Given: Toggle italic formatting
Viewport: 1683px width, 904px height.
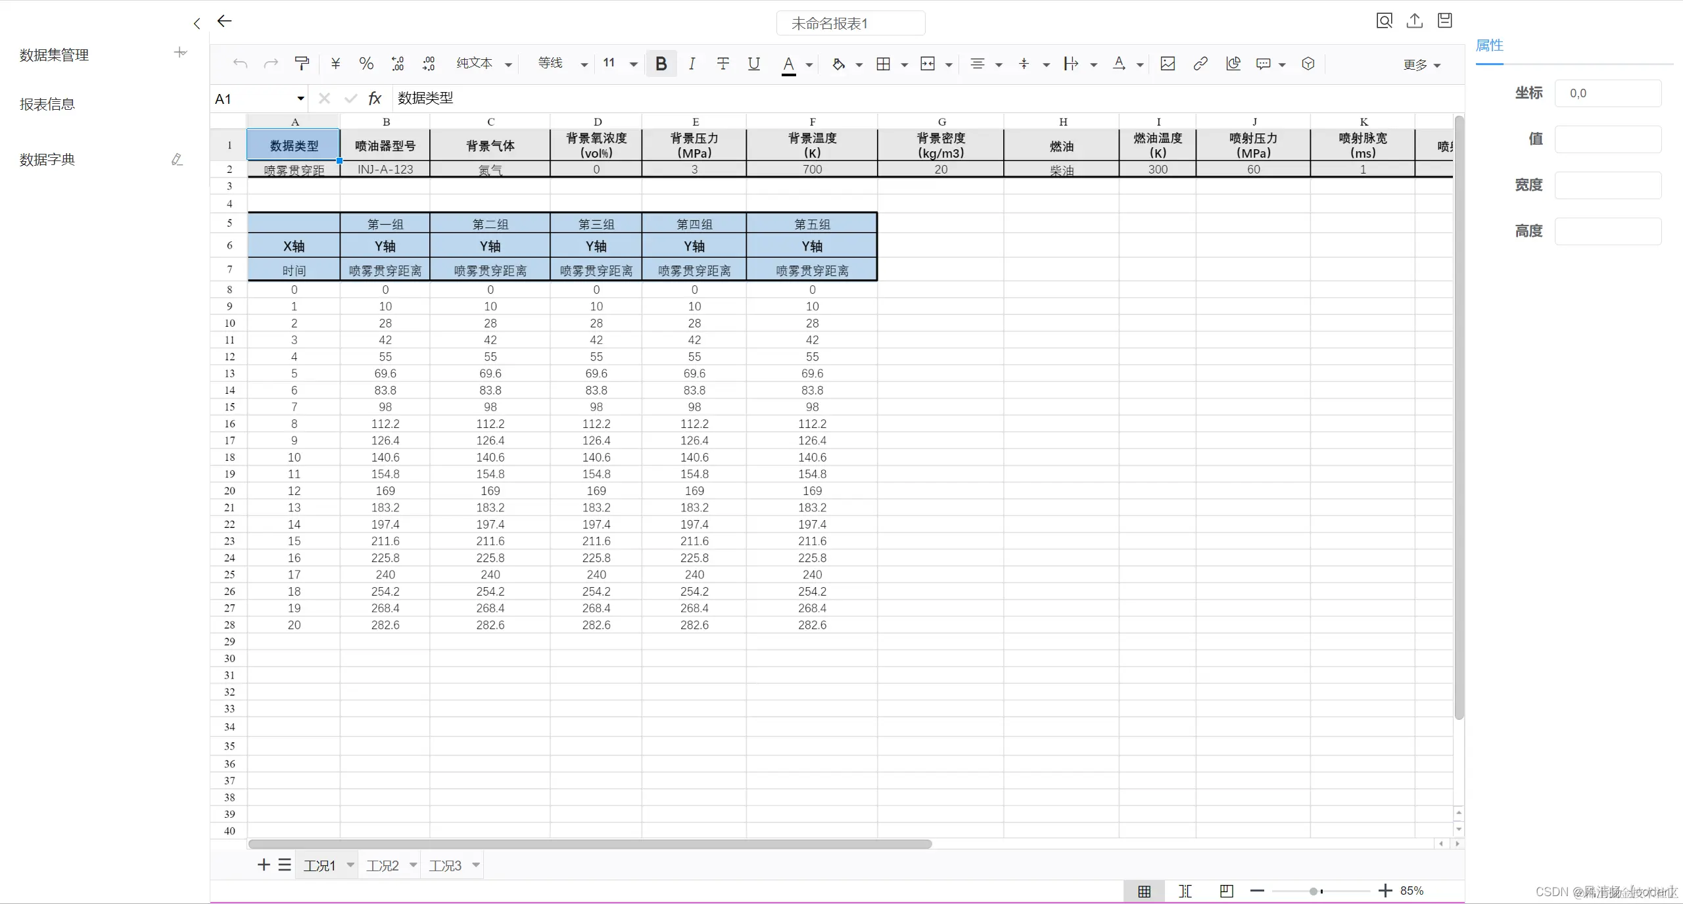Looking at the screenshot, I should click(692, 63).
